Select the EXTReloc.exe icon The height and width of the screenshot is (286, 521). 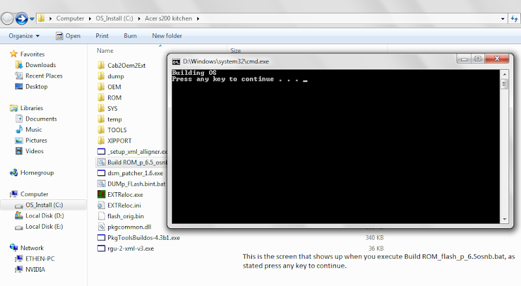101,194
